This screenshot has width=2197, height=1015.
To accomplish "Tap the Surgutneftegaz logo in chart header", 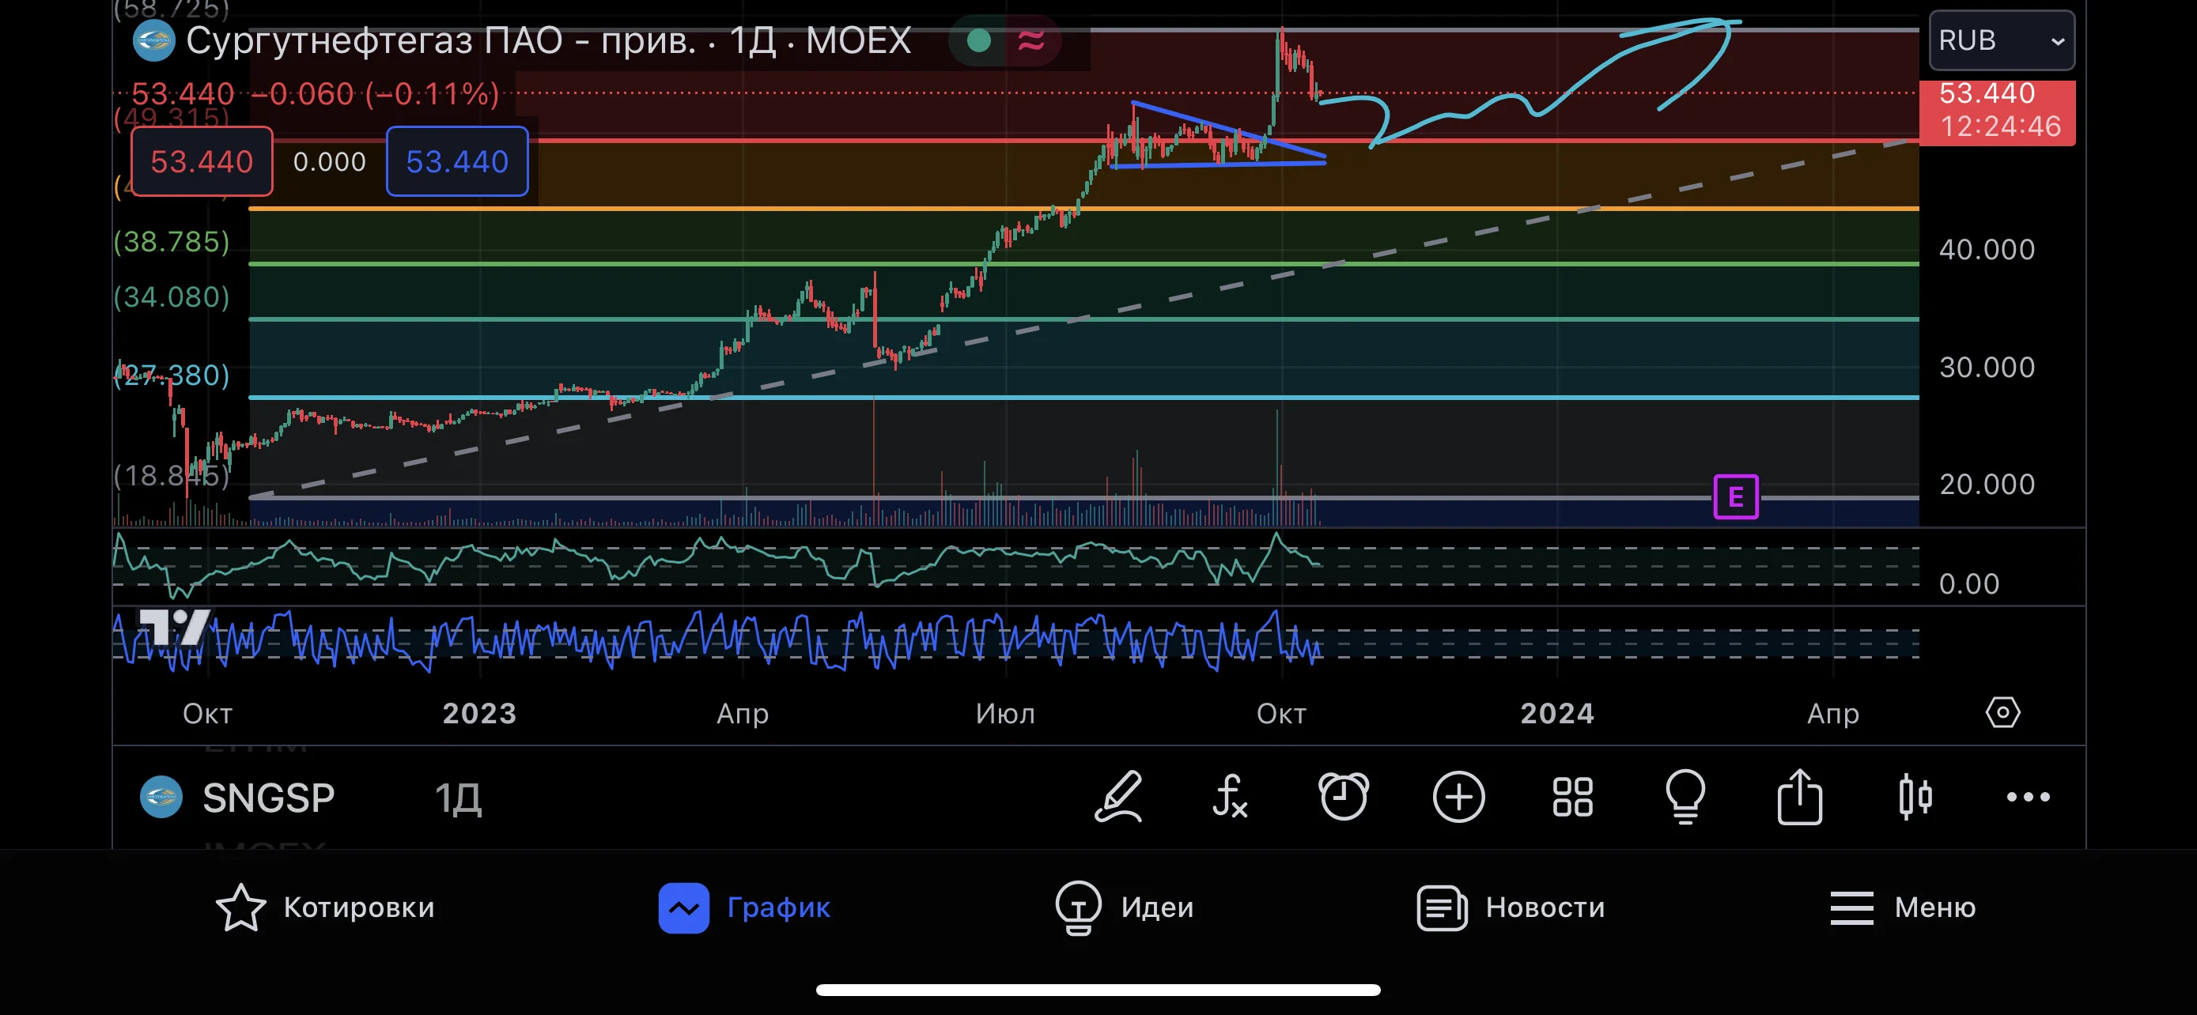I will pos(153,40).
